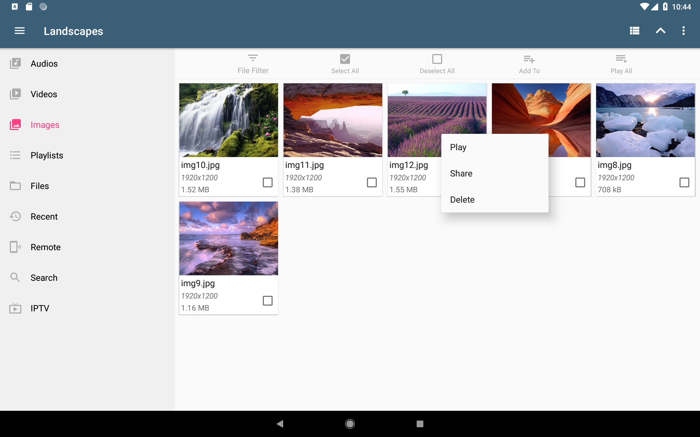This screenshot has width=700, height=437.
Task: Choose Play from the context menu
Action: coord(458,147)
